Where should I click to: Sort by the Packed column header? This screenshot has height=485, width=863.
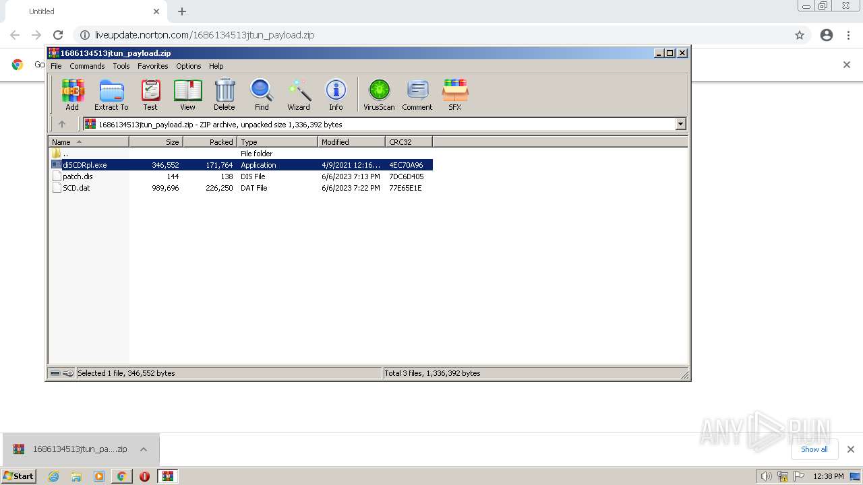pos(210,142)
